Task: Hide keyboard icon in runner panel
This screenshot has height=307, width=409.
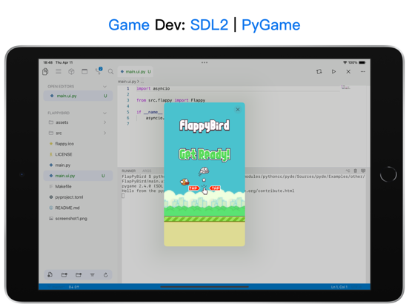Action: 363,171
